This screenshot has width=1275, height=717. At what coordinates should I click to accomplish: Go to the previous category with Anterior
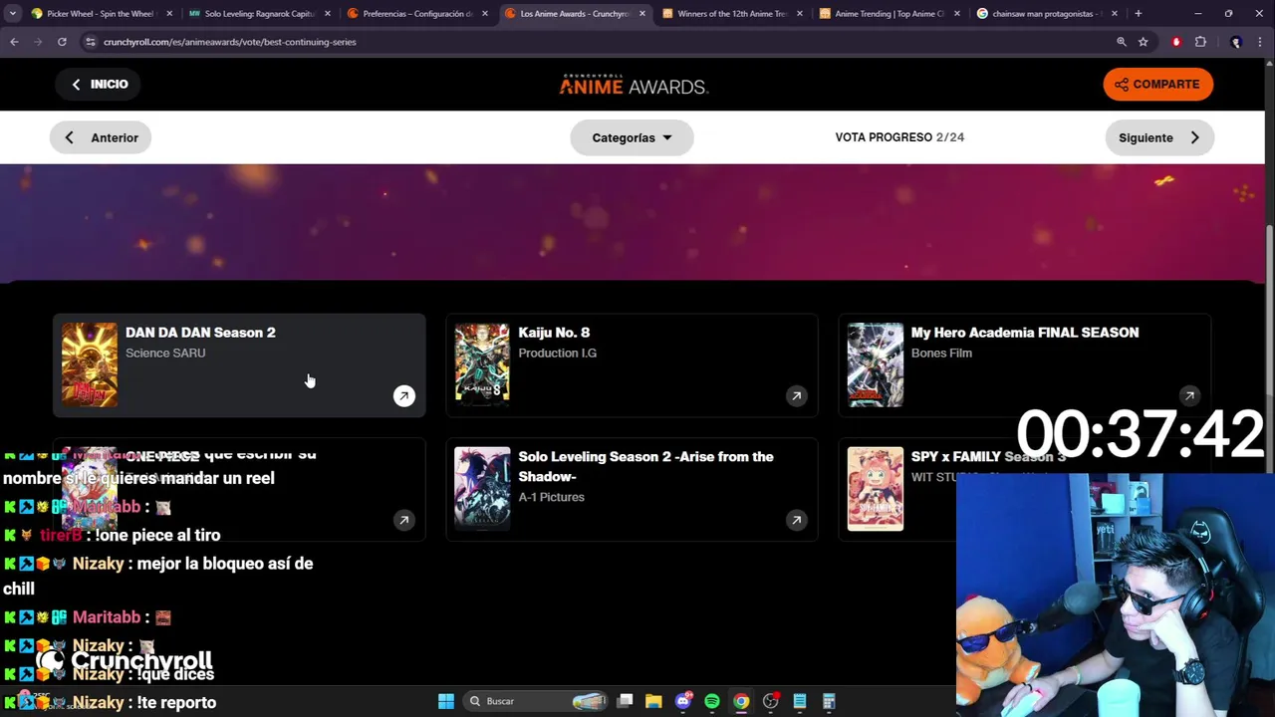coord(101,137)
